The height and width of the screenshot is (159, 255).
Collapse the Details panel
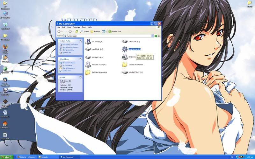[81, 77]
